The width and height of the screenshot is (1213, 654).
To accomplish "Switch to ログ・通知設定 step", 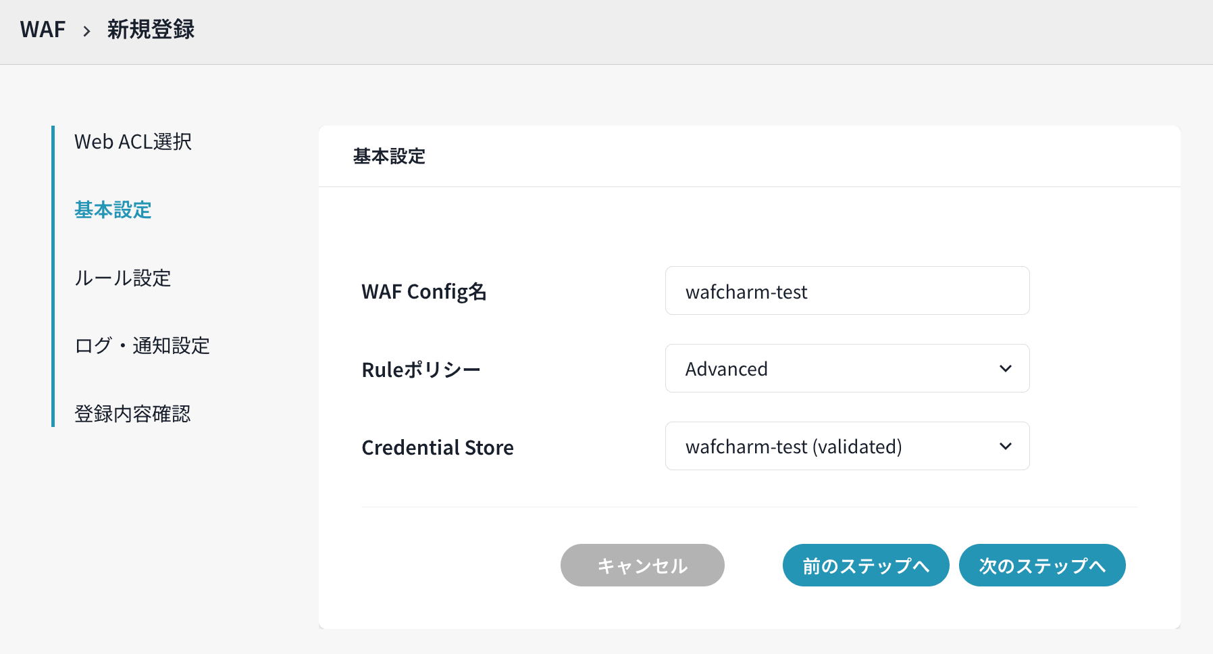I will [142, 346].
